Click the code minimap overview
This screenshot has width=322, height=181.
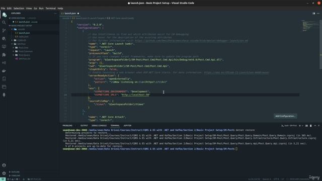(310, 26)
